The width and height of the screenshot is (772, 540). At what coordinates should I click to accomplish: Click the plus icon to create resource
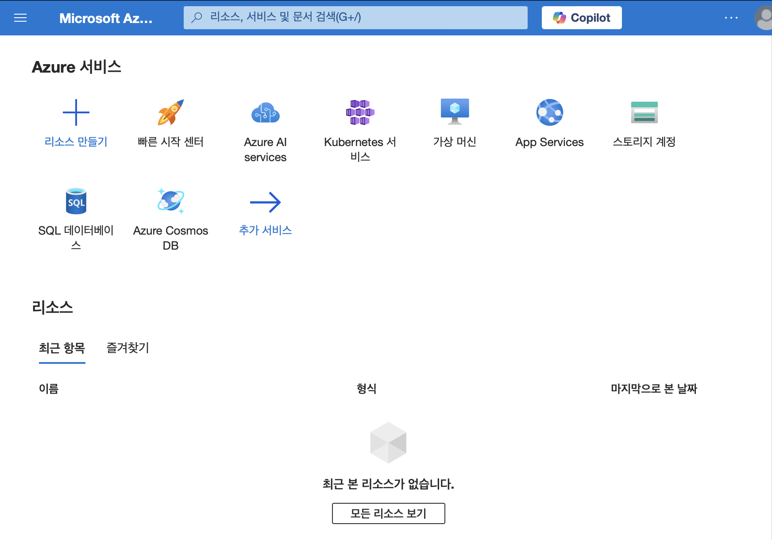[x=76, y=112]
